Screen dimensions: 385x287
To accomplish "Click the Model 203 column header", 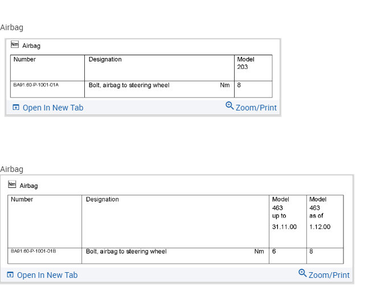I will 245,63.
